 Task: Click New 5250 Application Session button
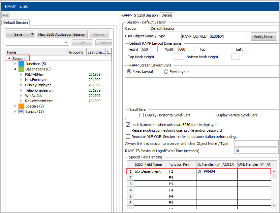[x=62, y=34]
